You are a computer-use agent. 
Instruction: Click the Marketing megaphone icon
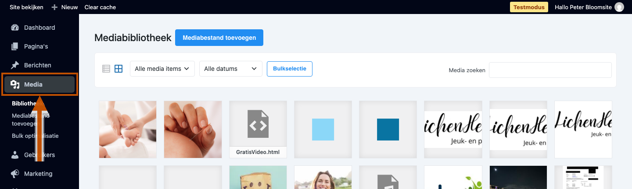[x=15, y=174]
